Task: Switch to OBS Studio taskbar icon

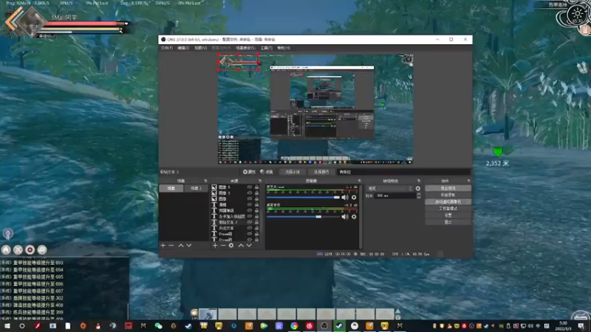Action: tap(324, 326)
